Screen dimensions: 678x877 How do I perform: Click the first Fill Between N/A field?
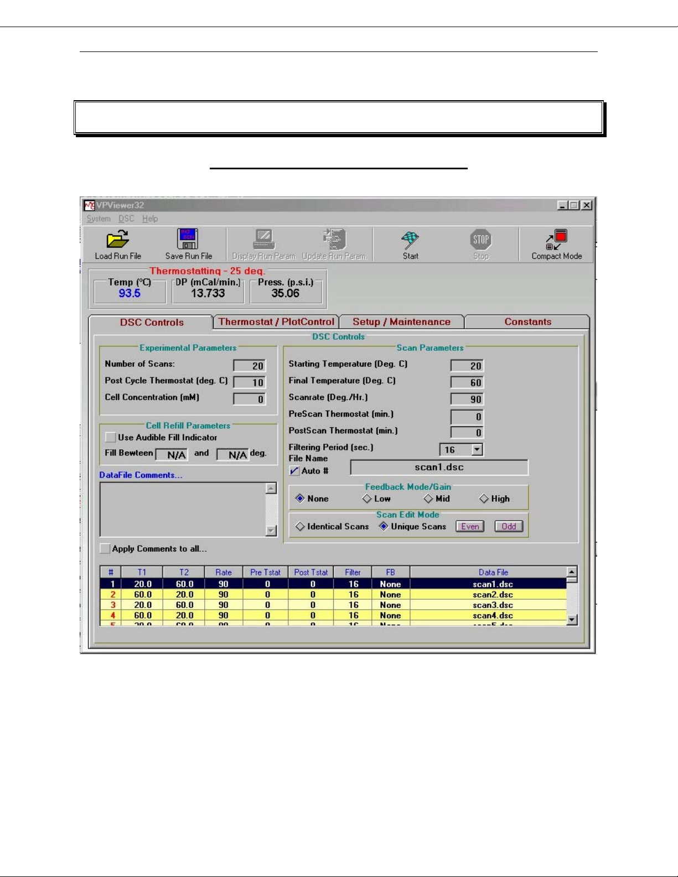(x=172, y=455)
